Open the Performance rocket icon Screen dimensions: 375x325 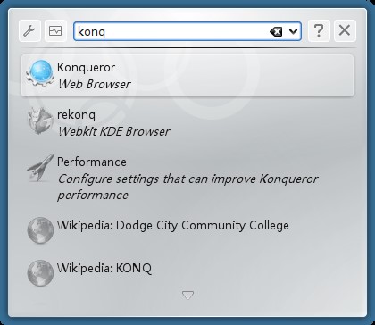pos(40,168)
